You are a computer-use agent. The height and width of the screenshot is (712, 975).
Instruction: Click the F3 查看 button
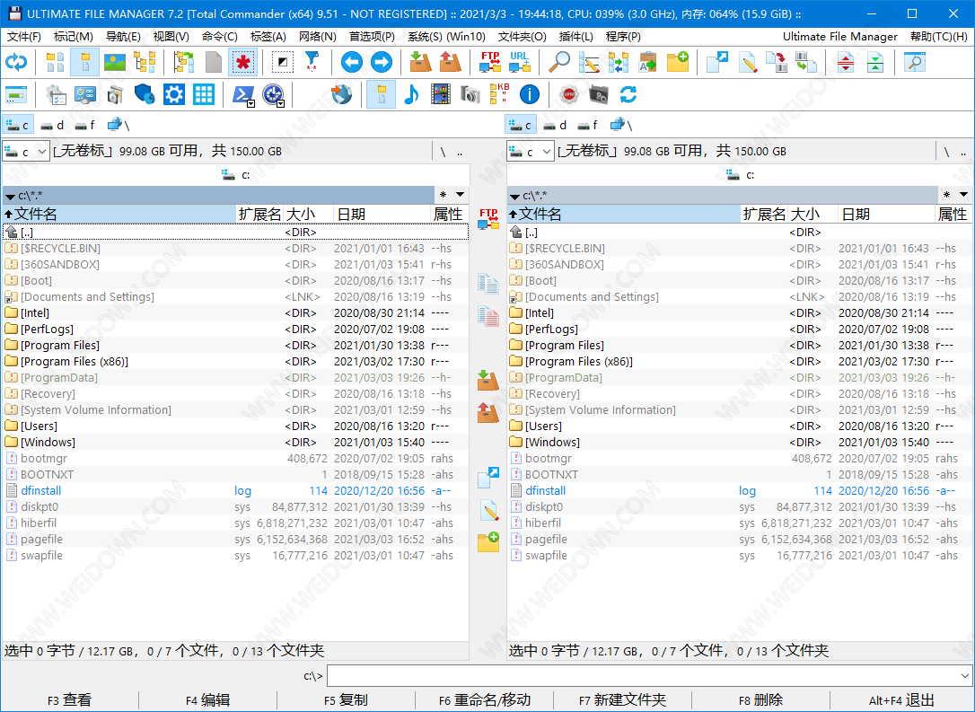[x=70, y=700]
